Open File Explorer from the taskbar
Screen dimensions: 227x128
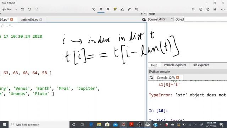[99, 124]
